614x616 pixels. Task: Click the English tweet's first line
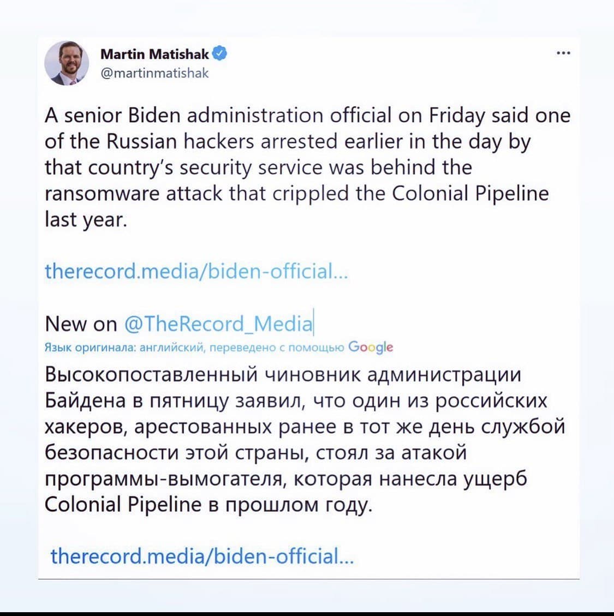coord(307,116)
